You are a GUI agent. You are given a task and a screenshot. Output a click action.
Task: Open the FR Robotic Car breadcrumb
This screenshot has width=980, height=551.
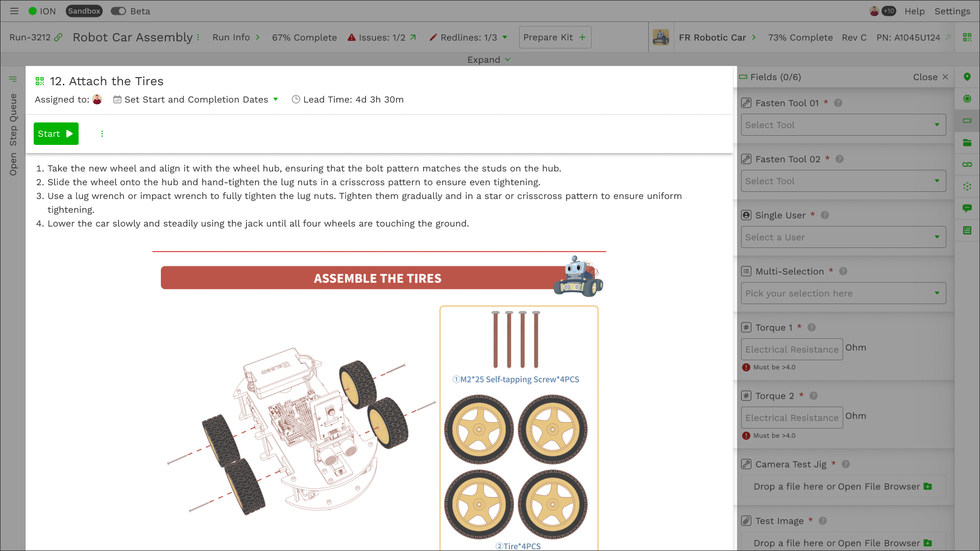click(717, 37)
